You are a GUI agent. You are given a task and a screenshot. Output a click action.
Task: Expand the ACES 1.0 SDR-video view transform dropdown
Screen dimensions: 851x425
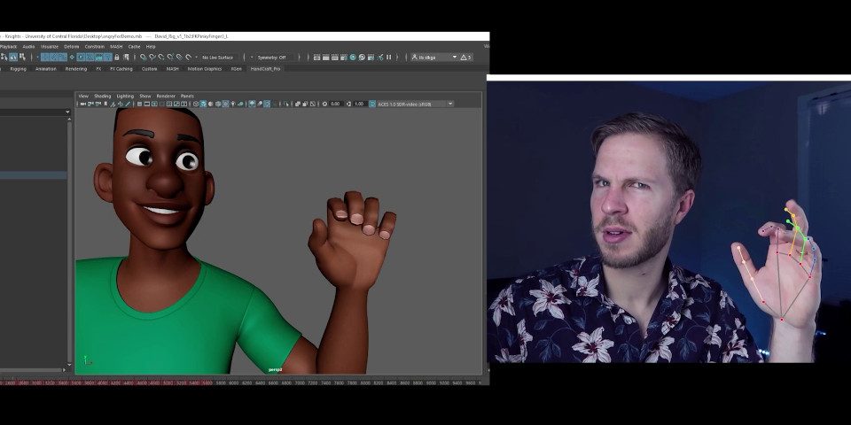(x=450, y=104)
